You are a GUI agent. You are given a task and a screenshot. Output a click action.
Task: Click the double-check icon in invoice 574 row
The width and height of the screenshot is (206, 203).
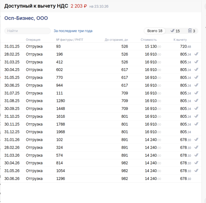(x=196, y=155)
